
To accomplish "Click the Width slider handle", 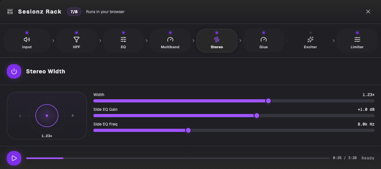I will (268, 101).
